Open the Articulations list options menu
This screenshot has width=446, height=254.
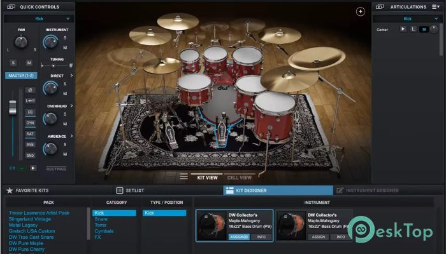click(435, 6)
